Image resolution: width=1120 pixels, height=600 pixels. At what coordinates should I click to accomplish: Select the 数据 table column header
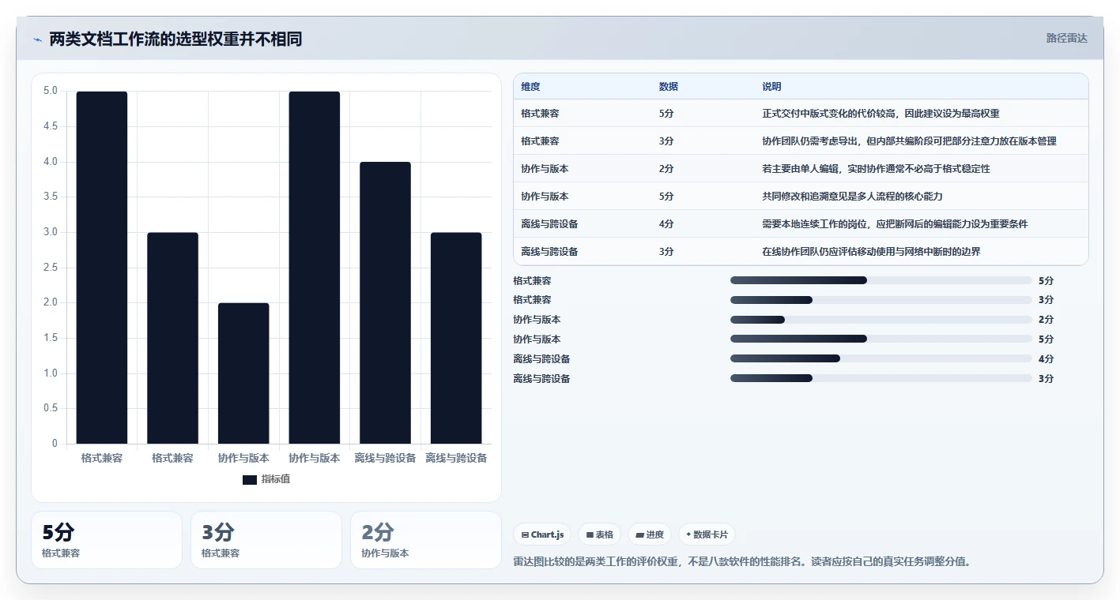tap(669, 87)
